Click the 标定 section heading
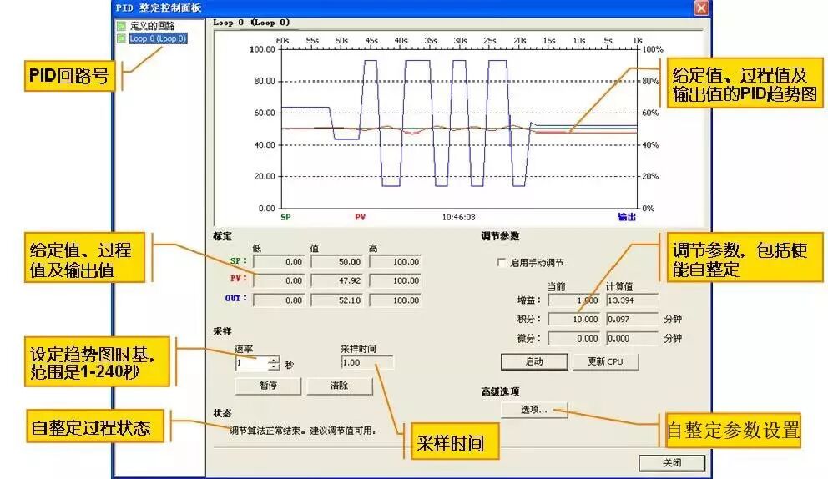Image resolution: width=828 pixels, height=479 pixels. click(x=222, y=237)
